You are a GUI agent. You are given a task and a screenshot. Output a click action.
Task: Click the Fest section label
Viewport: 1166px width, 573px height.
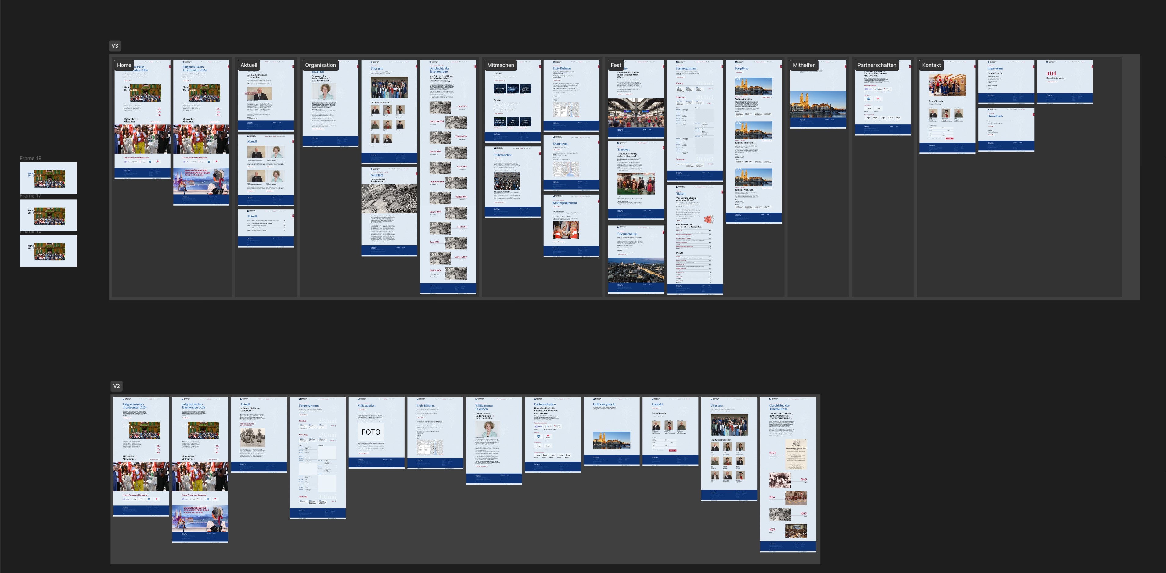(x=616, y=65)
